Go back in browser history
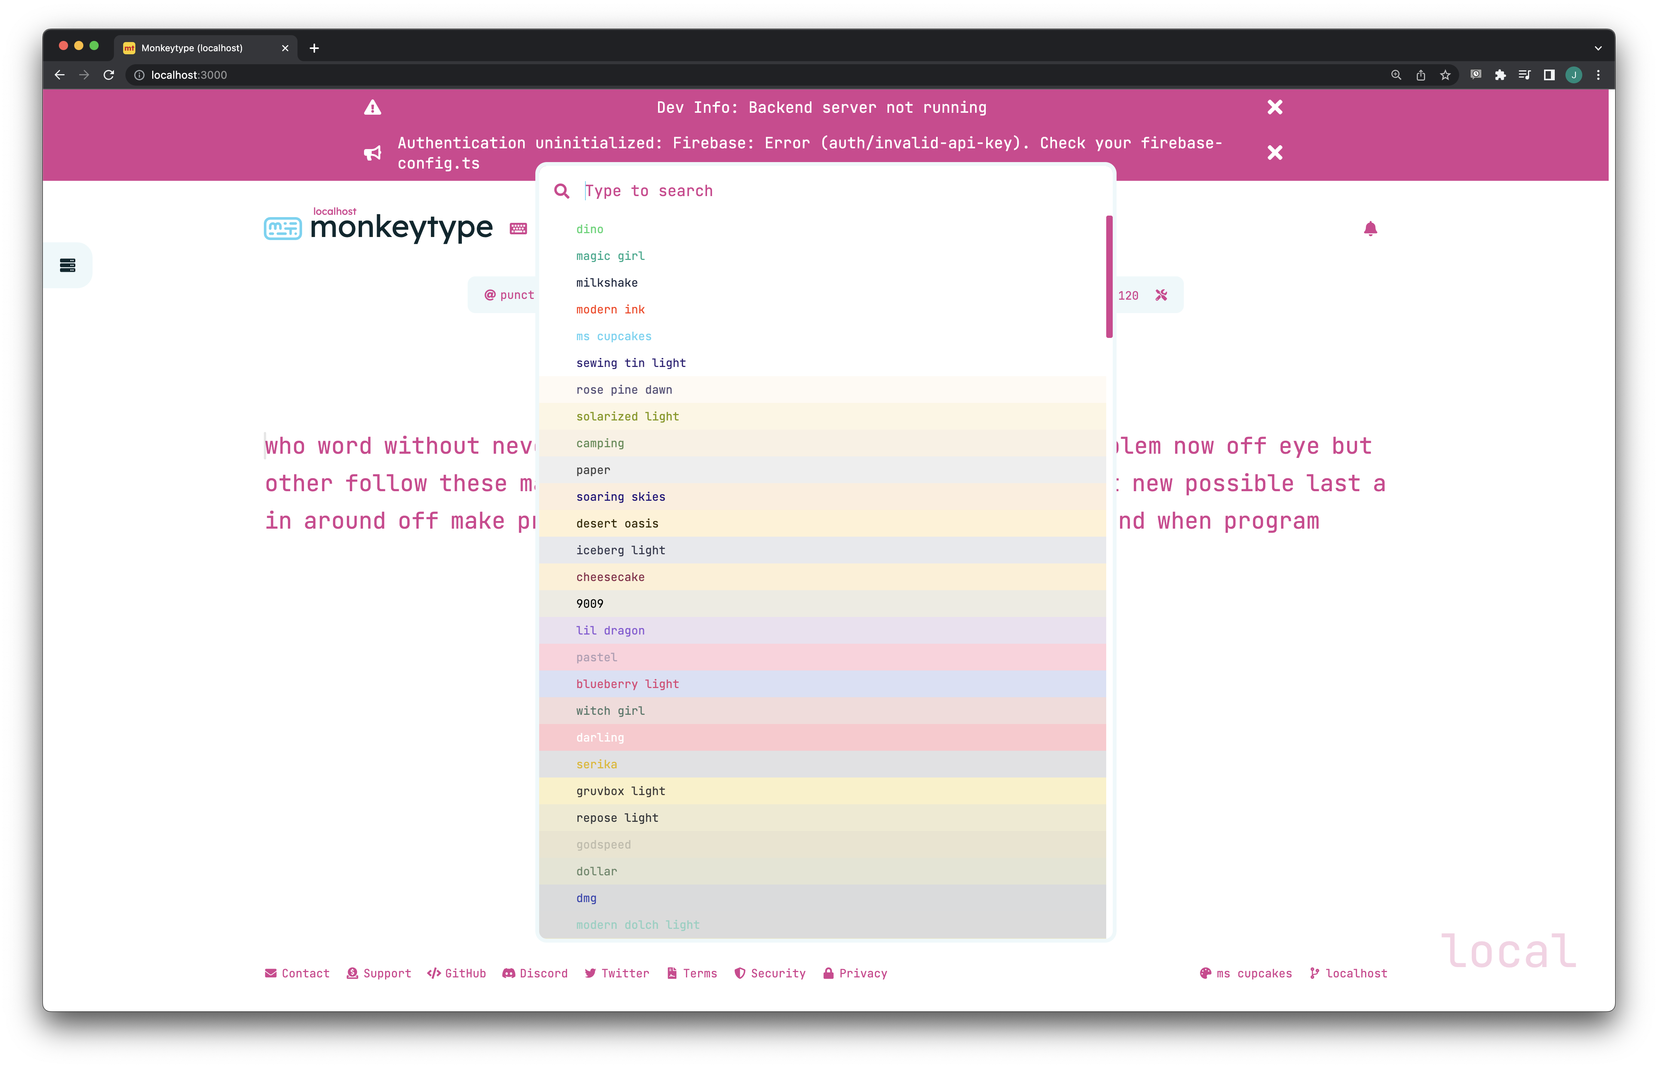This screenshot has width=1658, height=1068. (x=60, y=75)
